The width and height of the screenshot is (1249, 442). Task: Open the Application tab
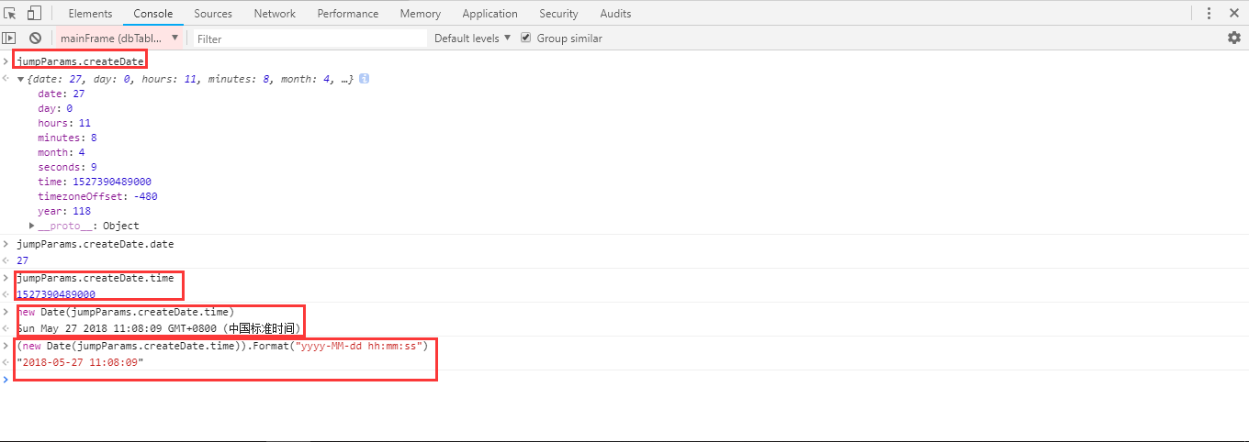point(489,14)
